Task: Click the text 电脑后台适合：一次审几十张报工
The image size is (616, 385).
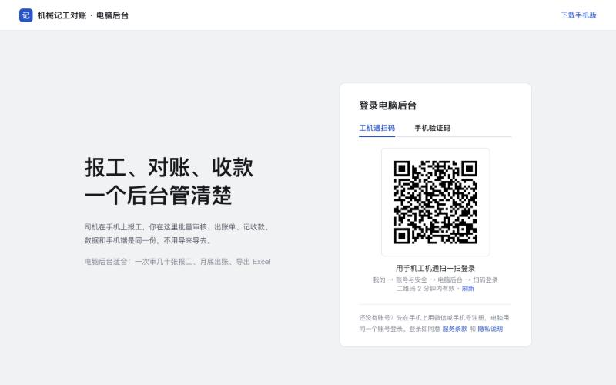Action: click(139, 262)
